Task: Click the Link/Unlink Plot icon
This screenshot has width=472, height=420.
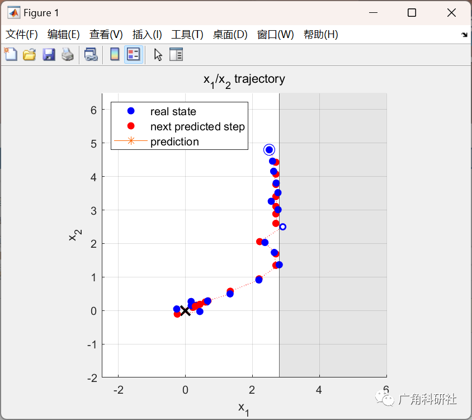Action: (x=91, y=54)
